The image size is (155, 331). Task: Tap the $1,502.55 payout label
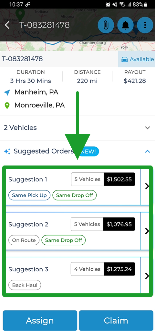119,179
